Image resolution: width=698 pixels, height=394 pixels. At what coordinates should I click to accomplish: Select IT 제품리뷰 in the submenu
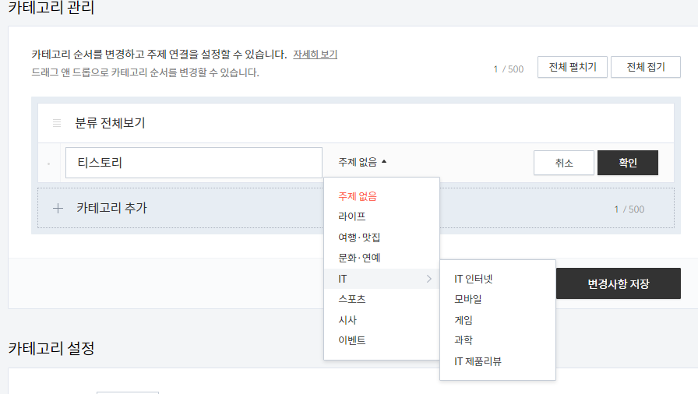pyautogui.click(x=478, y=361)
